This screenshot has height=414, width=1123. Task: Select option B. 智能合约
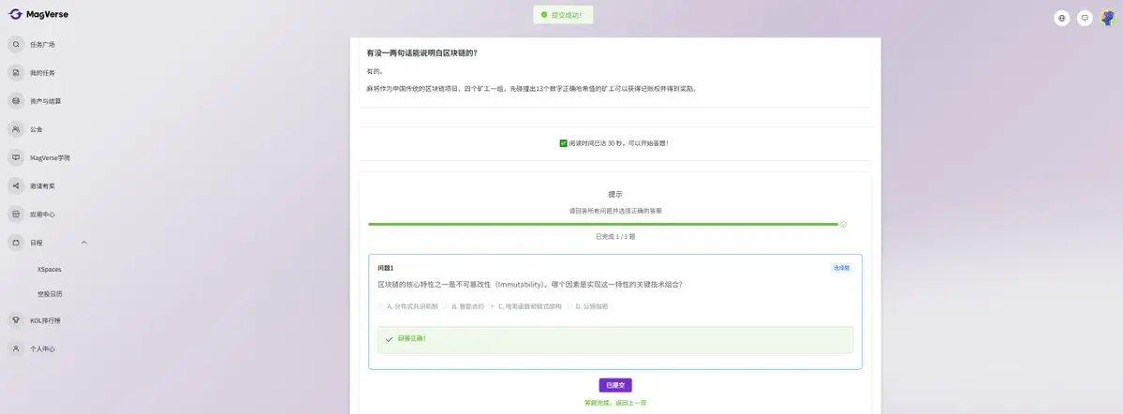pos(464,306)
